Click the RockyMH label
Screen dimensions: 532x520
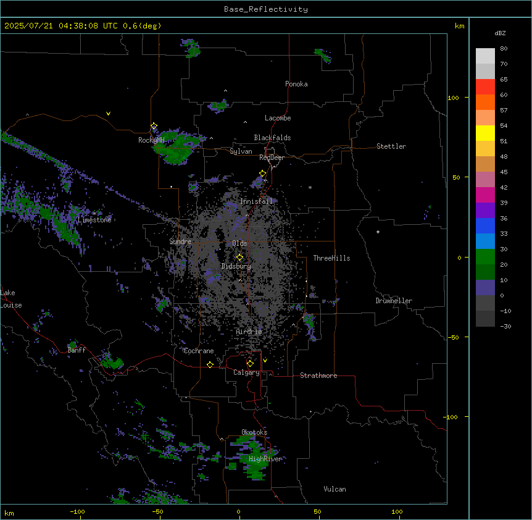151,140
